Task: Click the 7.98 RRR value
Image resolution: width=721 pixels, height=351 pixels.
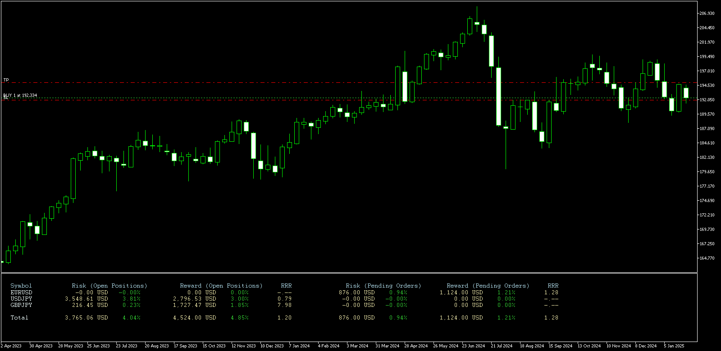Action: tap(285, 305)
